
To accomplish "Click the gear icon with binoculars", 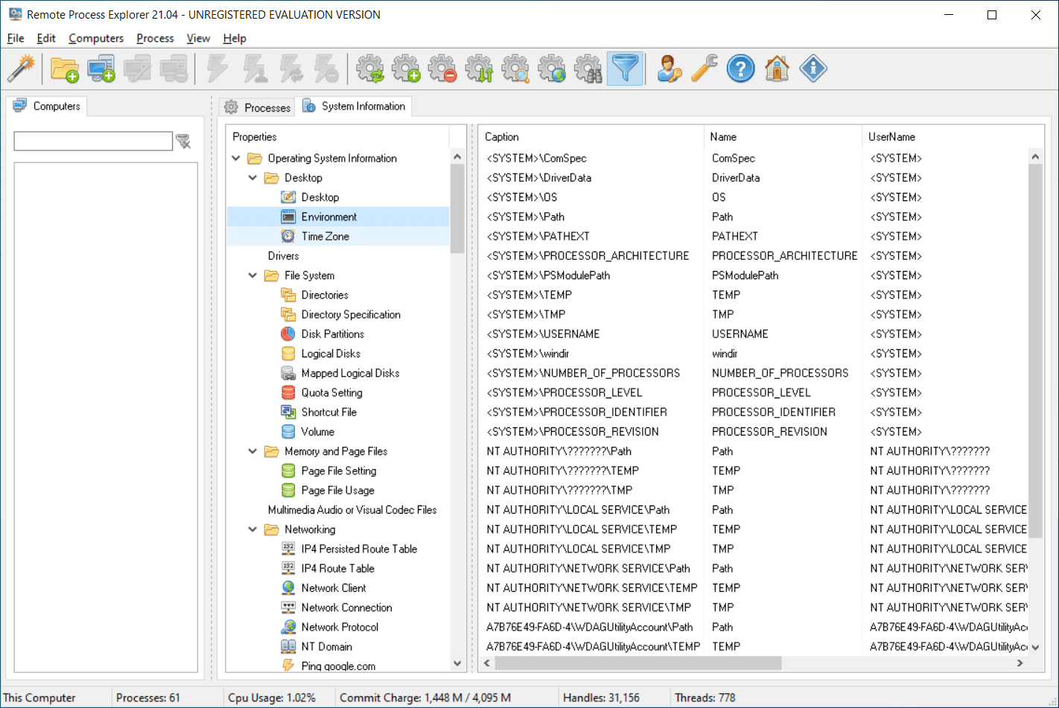I will pos(589,68).
